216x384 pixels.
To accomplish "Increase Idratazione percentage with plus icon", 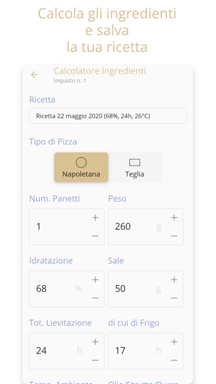I will tap(95, 280).
